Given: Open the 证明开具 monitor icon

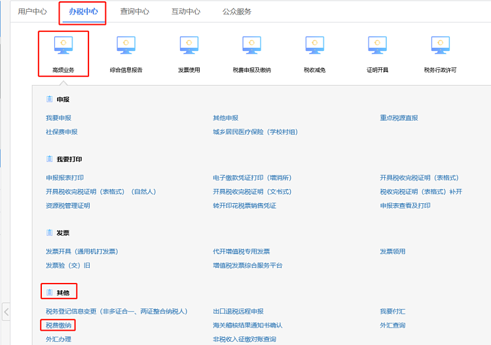Looking at the screenshot, I should point(377,45).
